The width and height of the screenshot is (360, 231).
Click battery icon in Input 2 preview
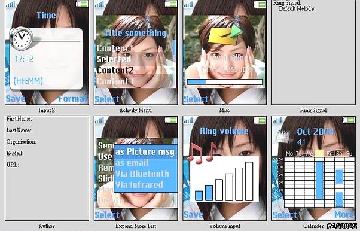82,4
